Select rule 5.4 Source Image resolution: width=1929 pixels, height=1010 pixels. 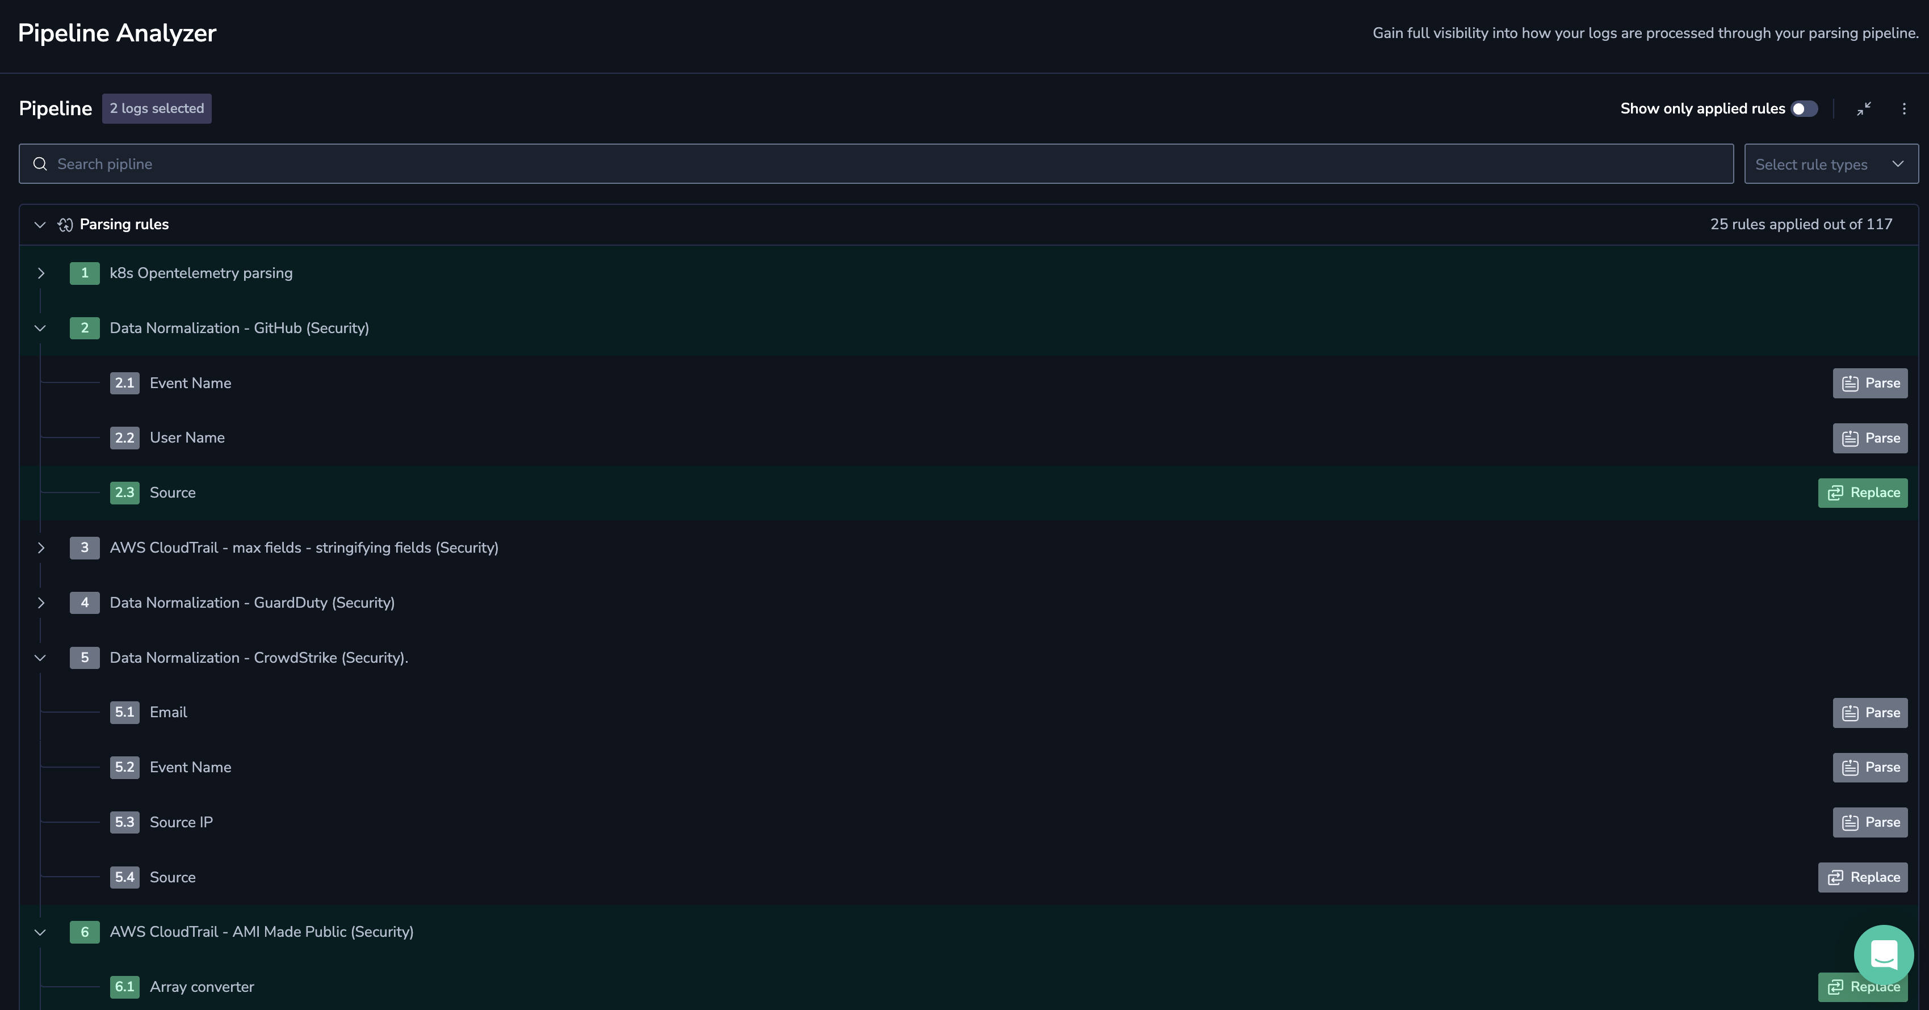click(968, 877)
